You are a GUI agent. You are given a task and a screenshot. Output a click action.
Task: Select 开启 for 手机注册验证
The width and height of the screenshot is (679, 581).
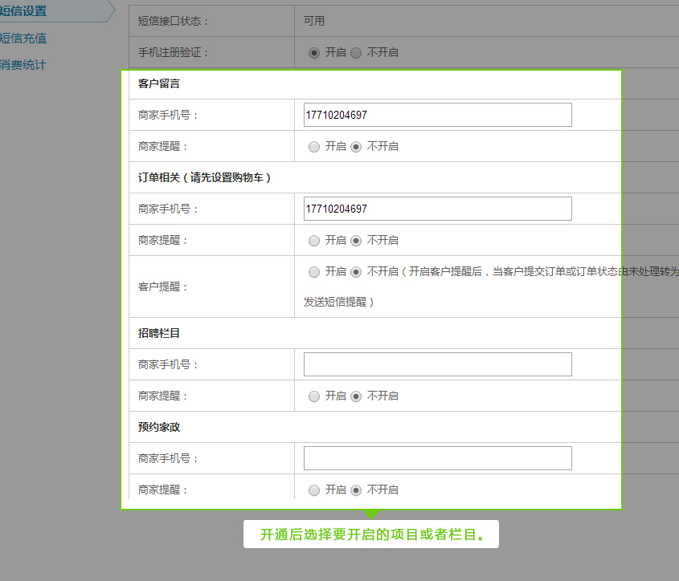(314, 53)
